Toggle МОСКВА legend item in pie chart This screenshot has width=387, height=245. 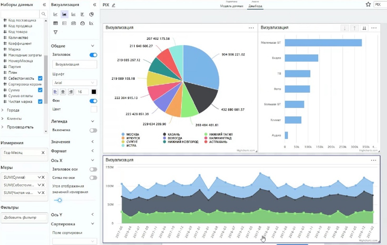(130, 134)
